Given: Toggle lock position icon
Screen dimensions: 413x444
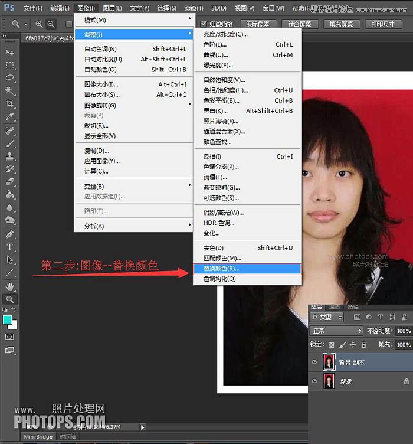Looking at the screenshot, I should (x=353, y=345).
